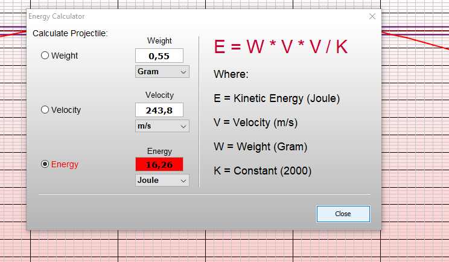This screenshot has height=262, width=449.
Task: Expand the m/s velocity unit dropdown
Action: point(162,126)
